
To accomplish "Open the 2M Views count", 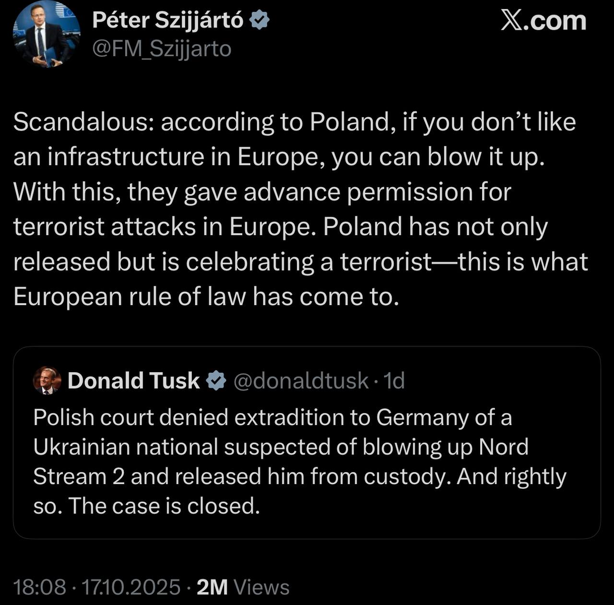I will pos(243,587).
